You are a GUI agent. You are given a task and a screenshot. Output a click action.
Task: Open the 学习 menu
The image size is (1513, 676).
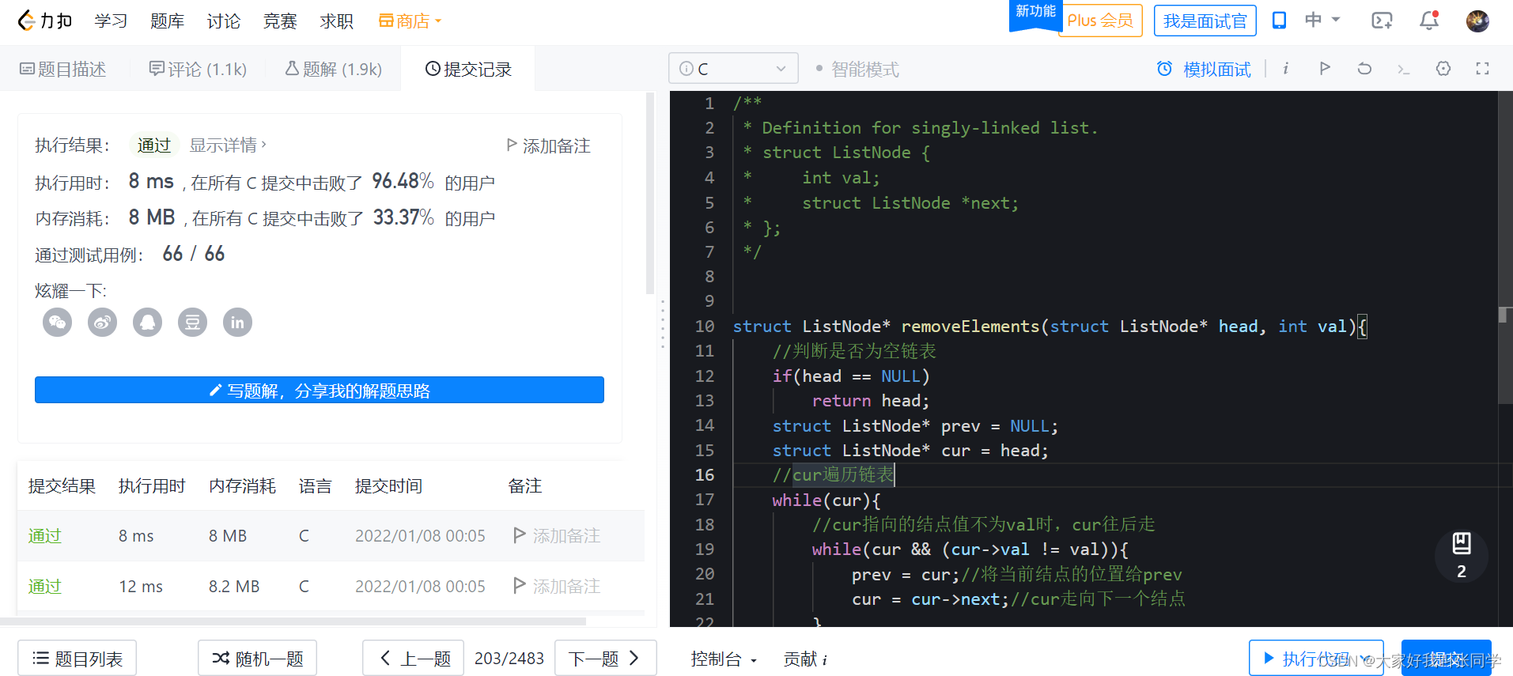(x=111, y=21)
